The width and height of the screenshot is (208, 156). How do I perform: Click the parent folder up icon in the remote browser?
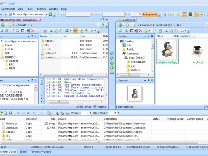[103, 25]
